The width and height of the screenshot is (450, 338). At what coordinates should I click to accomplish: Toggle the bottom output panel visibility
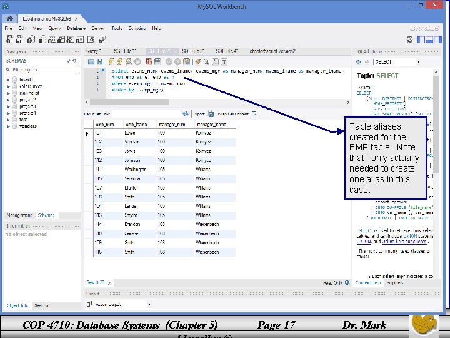point(429,39)
